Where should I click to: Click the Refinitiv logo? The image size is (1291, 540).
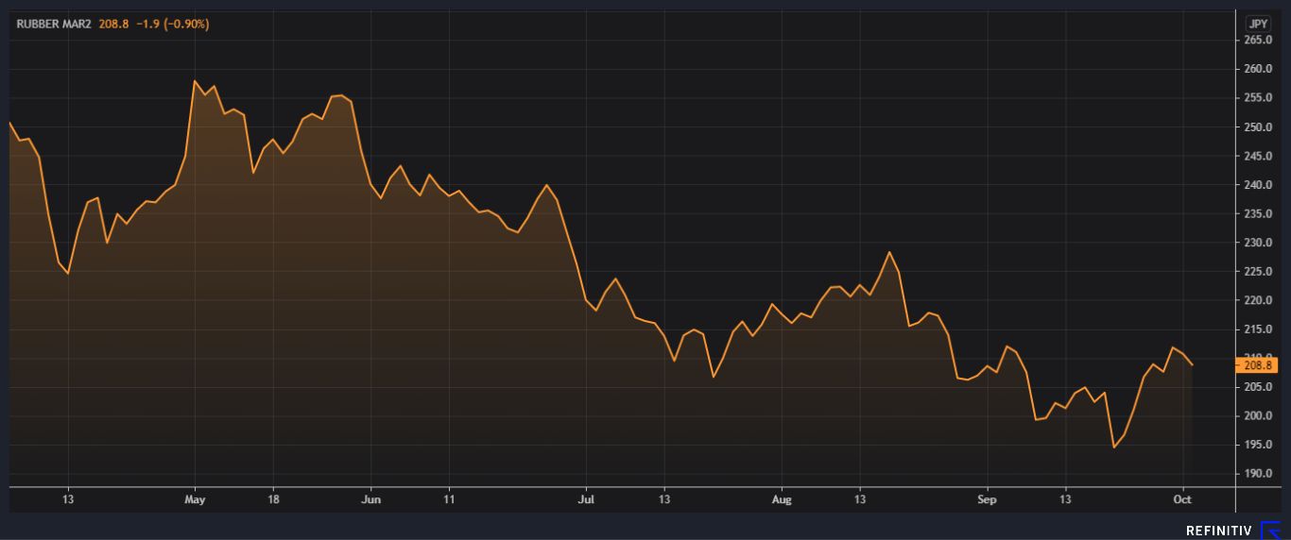click(x=1232, y=531)
